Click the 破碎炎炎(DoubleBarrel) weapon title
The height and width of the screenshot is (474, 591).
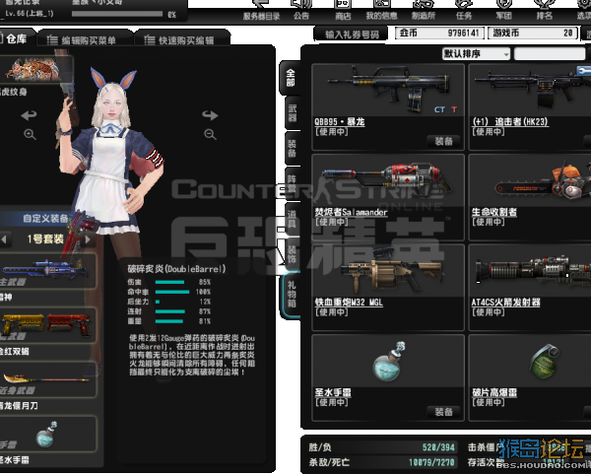click(176, 269)
